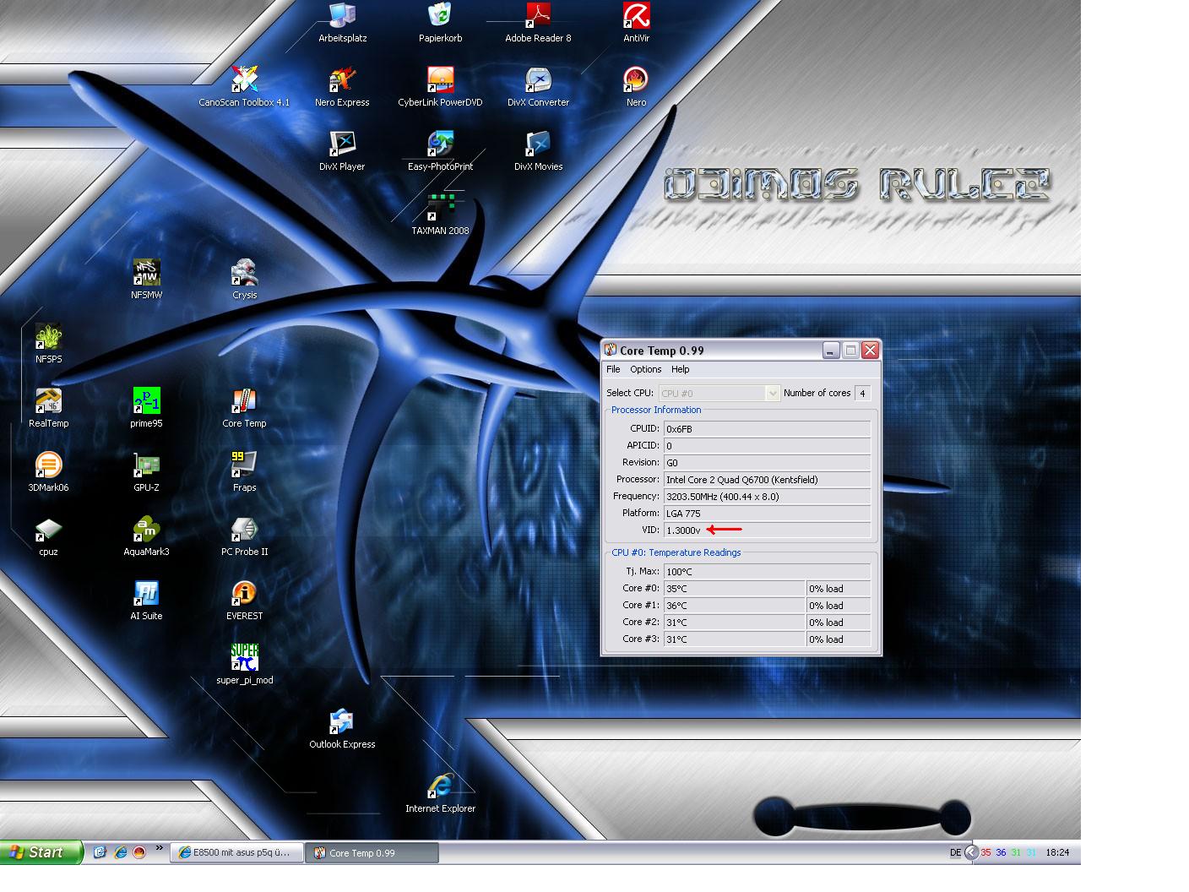Open the NFSPS game shortcut
Image resolution: width=1189 pixels, height=892 pixels.
tap(48, 344)
